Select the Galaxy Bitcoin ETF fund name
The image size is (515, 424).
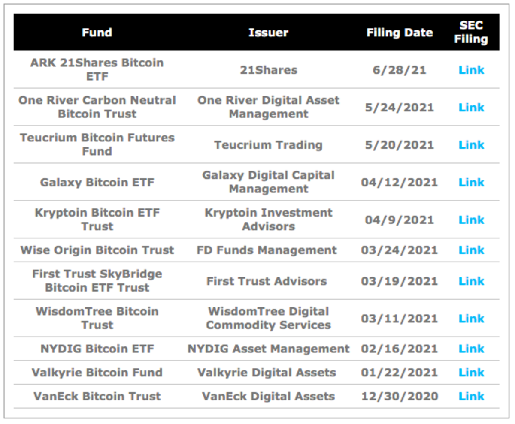(x=97, y=182)
